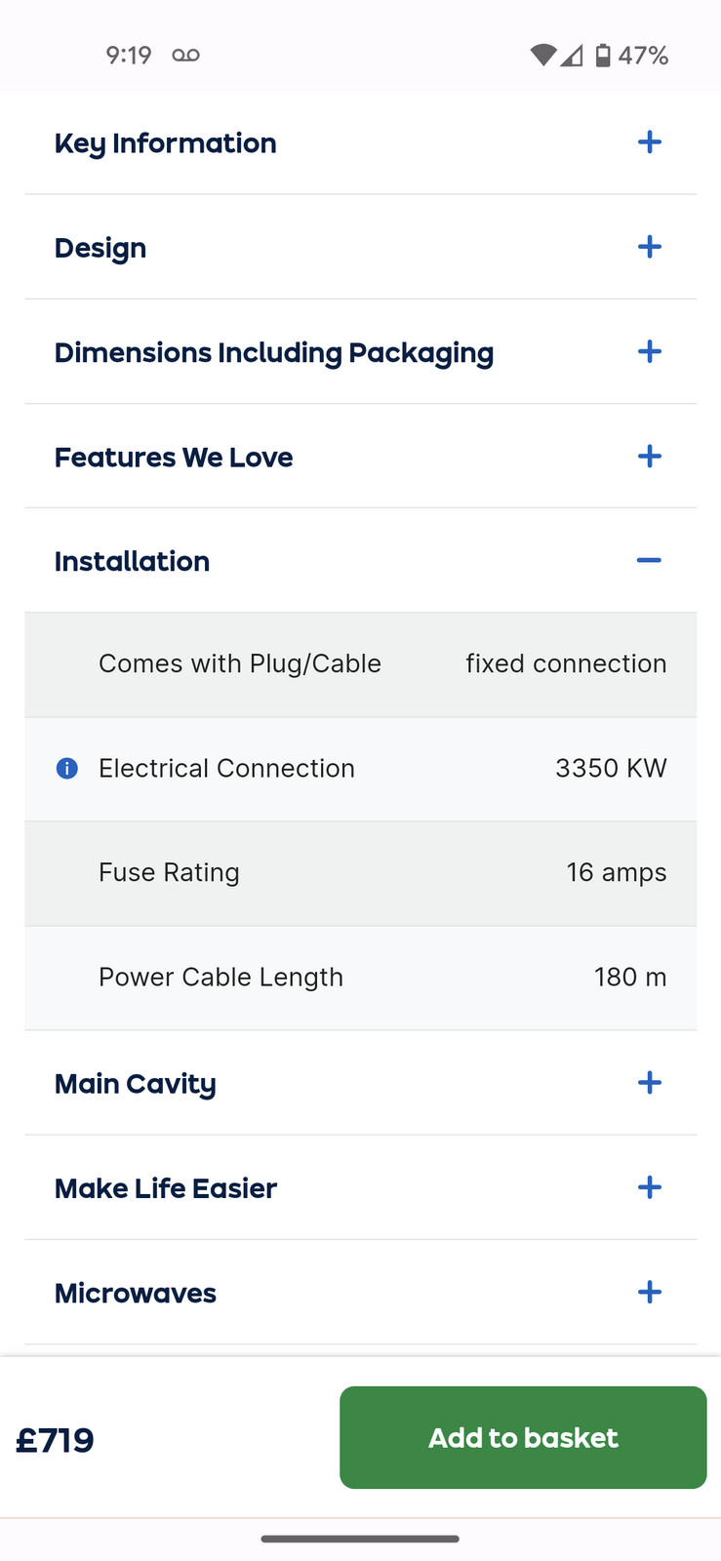The width and height of the screenshot is (721, 1561).
Task: Tap the plus icon beside Features We Love
Action: [649, 456]
